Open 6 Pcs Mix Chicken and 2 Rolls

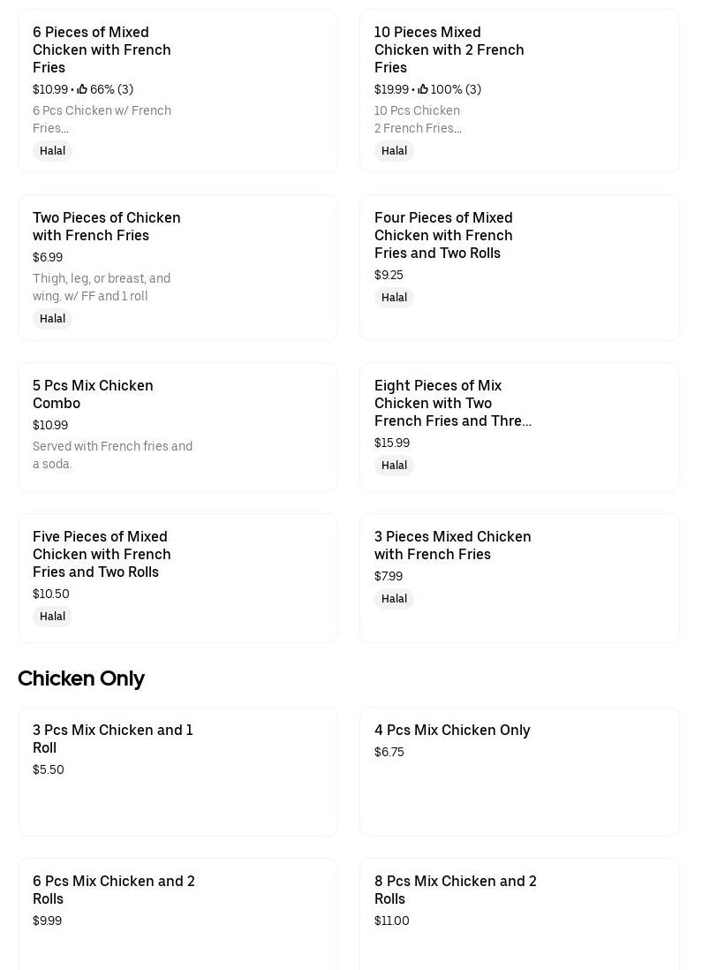(113, 890)
